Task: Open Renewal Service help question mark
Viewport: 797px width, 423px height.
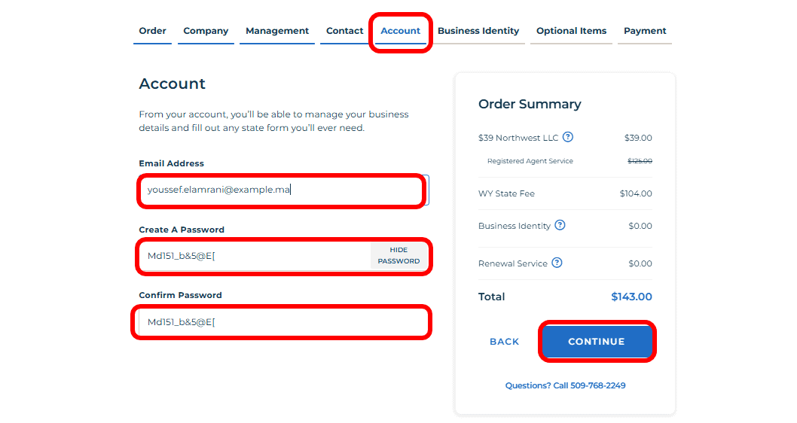Action: point(557,263)
